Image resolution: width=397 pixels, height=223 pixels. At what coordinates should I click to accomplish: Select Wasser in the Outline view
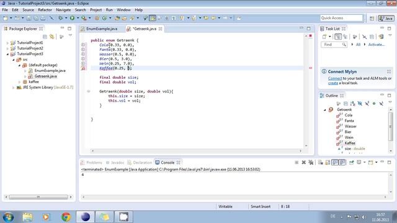click(x=350, y=126)
